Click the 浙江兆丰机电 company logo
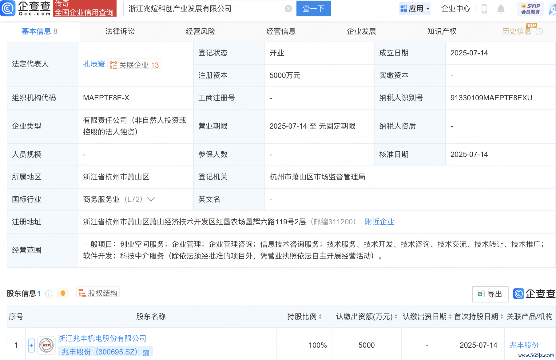The image size is (556, 360). 46,345
